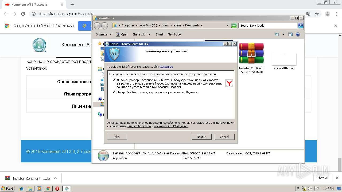
Task: Select the Installer_Continent_AP_3.7.7.625.zip file
Action: (x=251, y=58)
